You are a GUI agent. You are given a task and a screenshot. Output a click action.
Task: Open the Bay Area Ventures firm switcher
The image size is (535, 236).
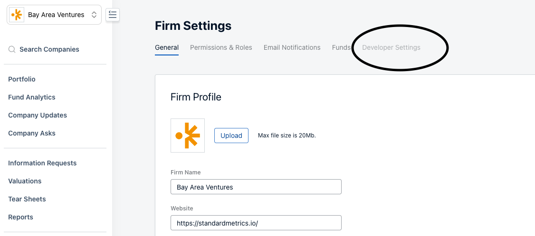[54, 15]
